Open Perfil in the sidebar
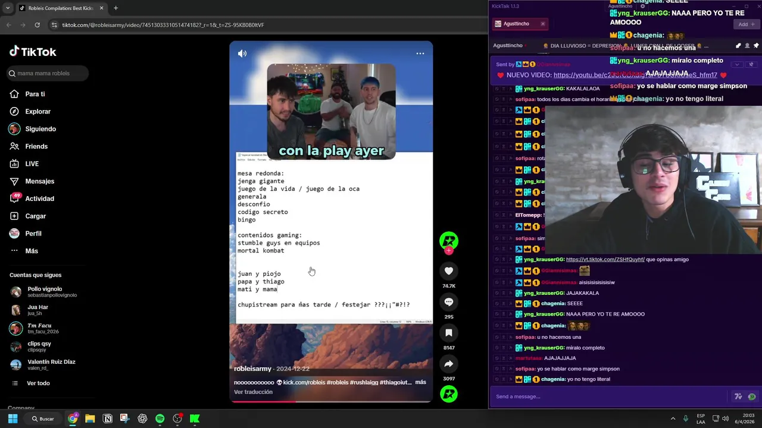762x428 pixels. click(26, 234)
